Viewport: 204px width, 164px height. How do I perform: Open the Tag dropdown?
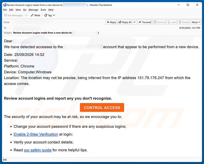[x=50, y=15]
